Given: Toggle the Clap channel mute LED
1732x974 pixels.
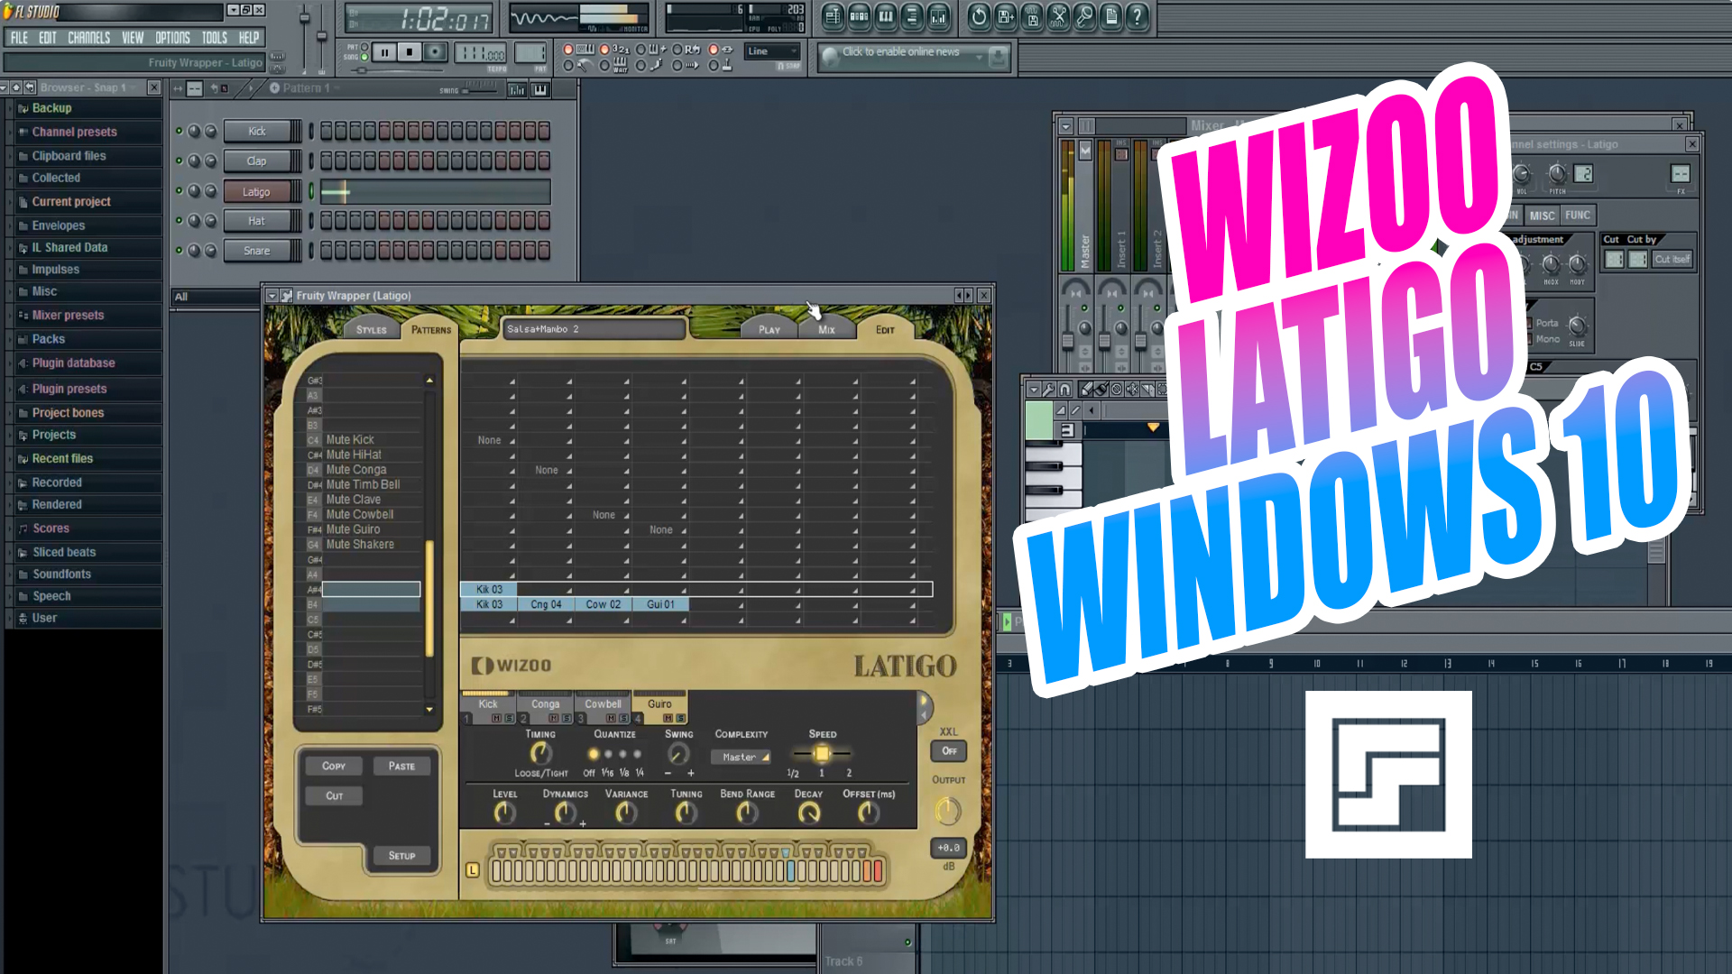Looking at the screenshot, I should (179, 161).
